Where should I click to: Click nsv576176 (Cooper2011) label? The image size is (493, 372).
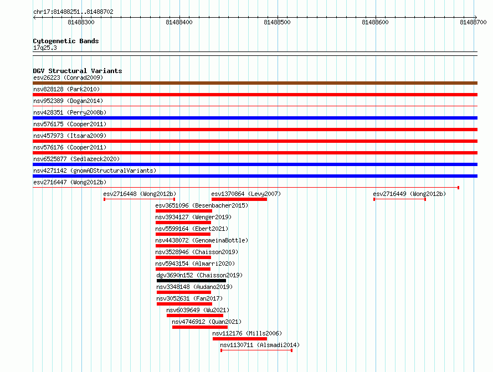point(70,147)
